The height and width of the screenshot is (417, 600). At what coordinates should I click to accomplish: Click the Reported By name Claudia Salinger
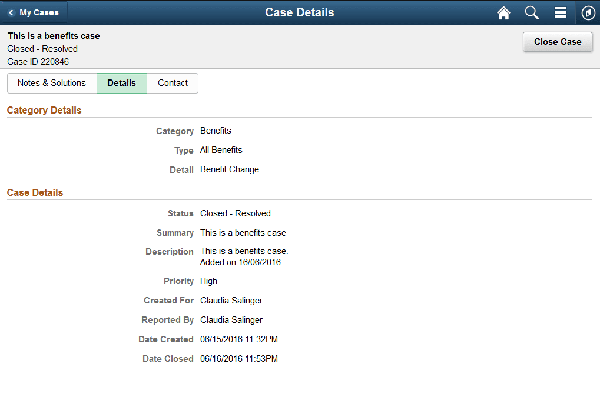pos(231,320)
